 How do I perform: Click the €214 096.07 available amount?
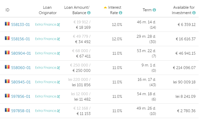(x=184, y=68)
